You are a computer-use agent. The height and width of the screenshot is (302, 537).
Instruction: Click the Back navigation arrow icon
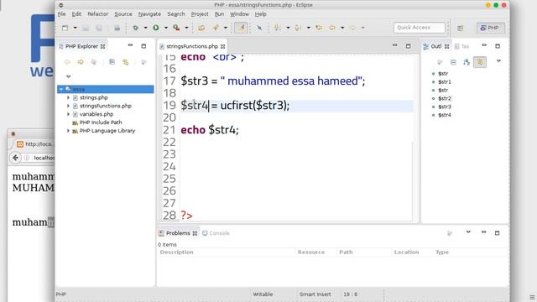332,28
